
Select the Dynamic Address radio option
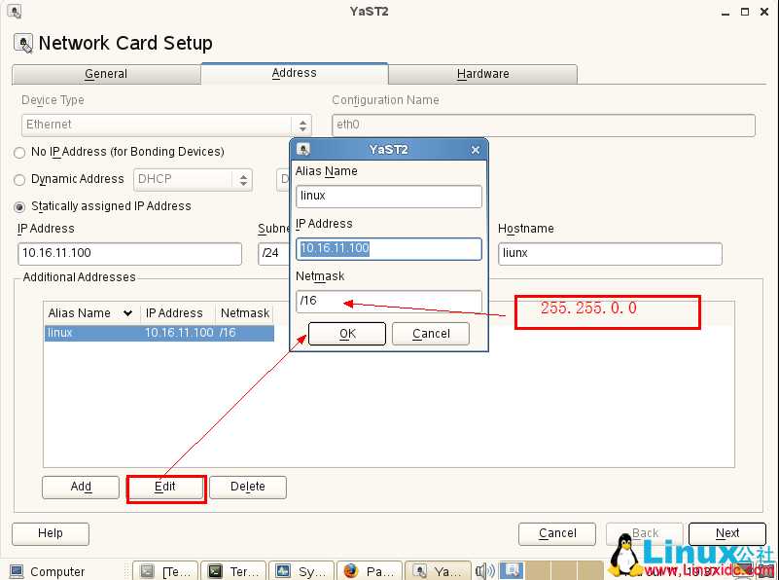tap(19, 179)
